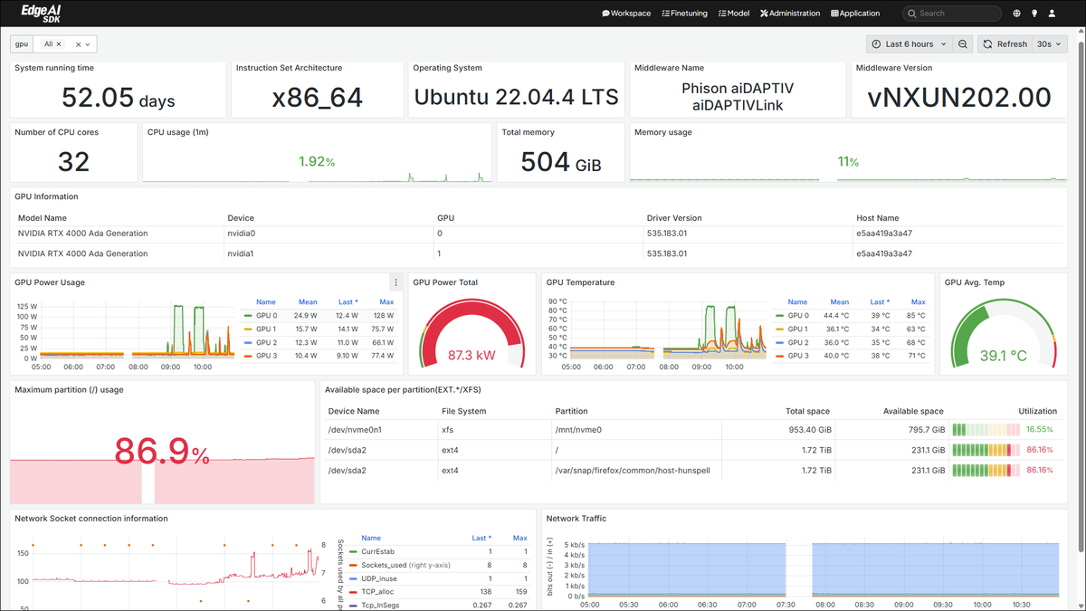Click the light bulb theme icon
The width and height of the screenshot is (1086, 611).
(x=1034, y=13)
